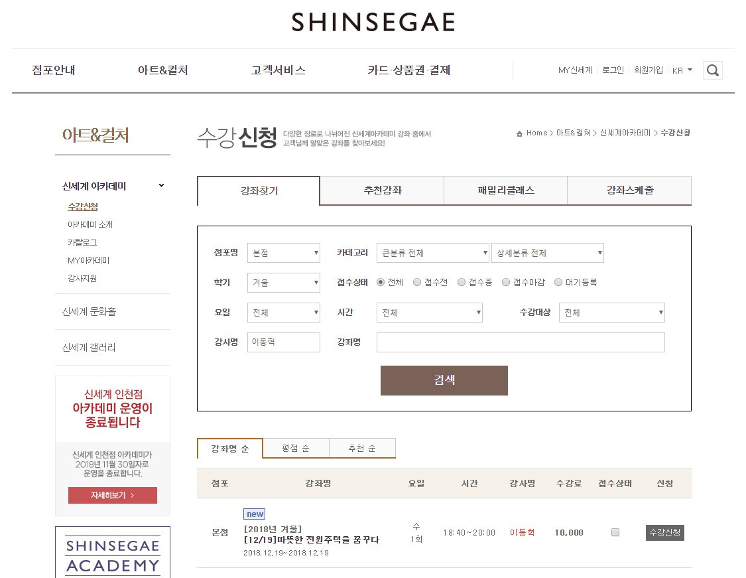The height and width of the screenshot is (578, 746).
Task: Check the checkbox on the course row
Action: tap(615, 532)
